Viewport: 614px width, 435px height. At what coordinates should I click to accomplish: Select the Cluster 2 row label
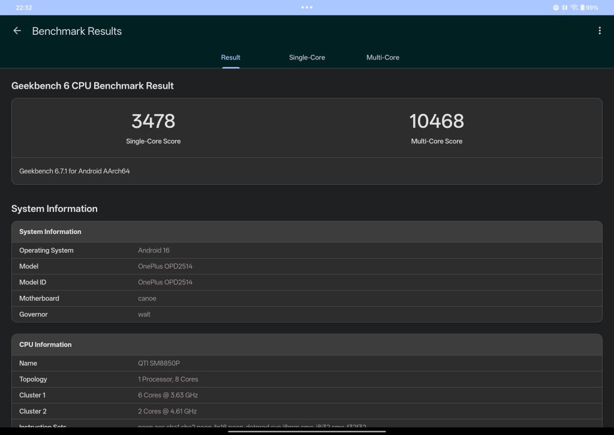click(32, 411)
